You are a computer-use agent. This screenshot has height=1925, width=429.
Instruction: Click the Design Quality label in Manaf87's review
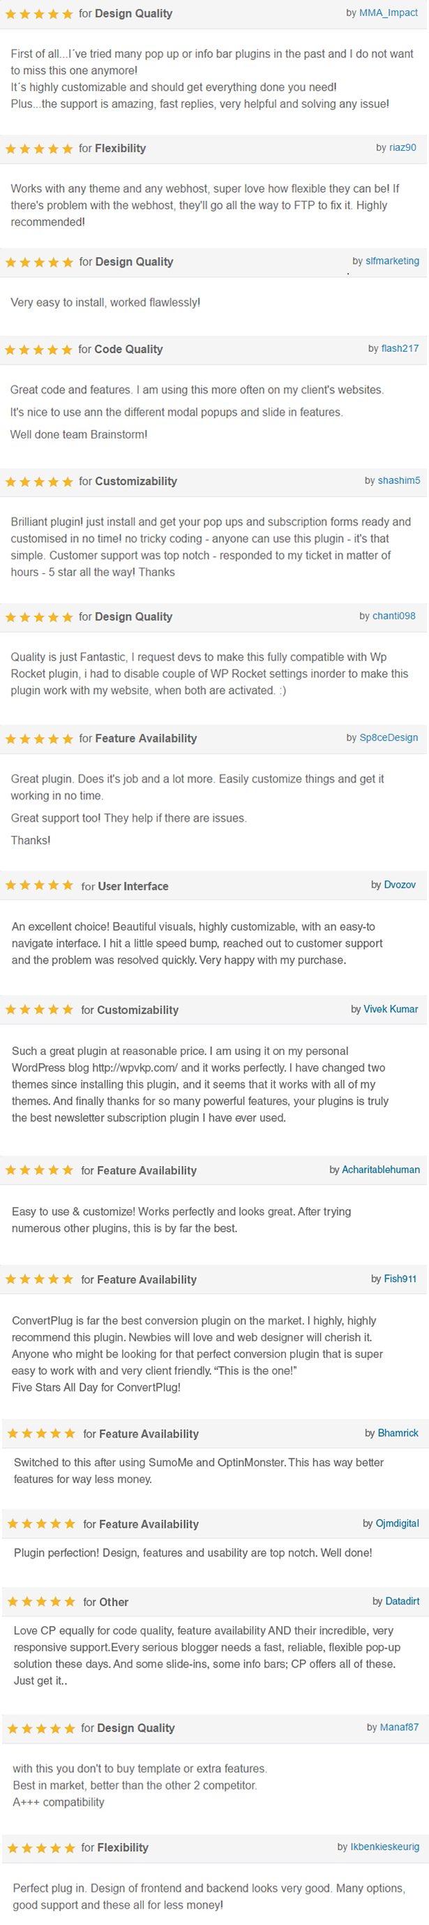(136, 1727)
